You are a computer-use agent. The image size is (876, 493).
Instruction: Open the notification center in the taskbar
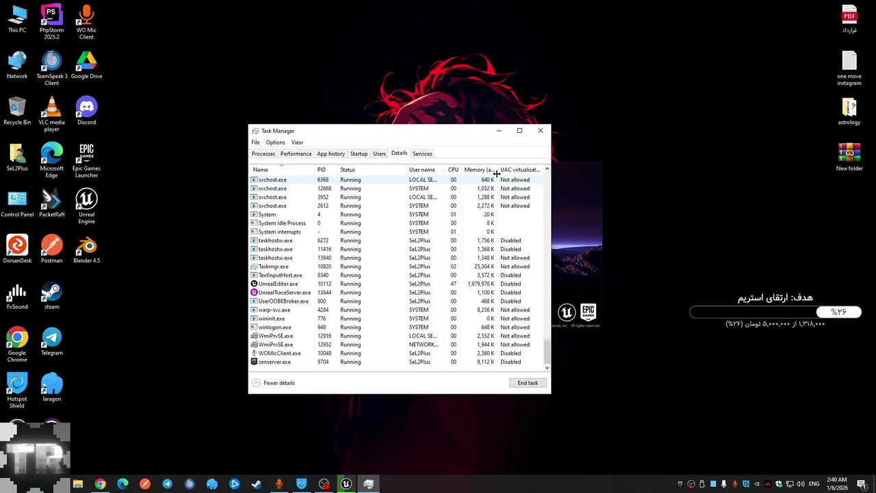pos(862,484)
